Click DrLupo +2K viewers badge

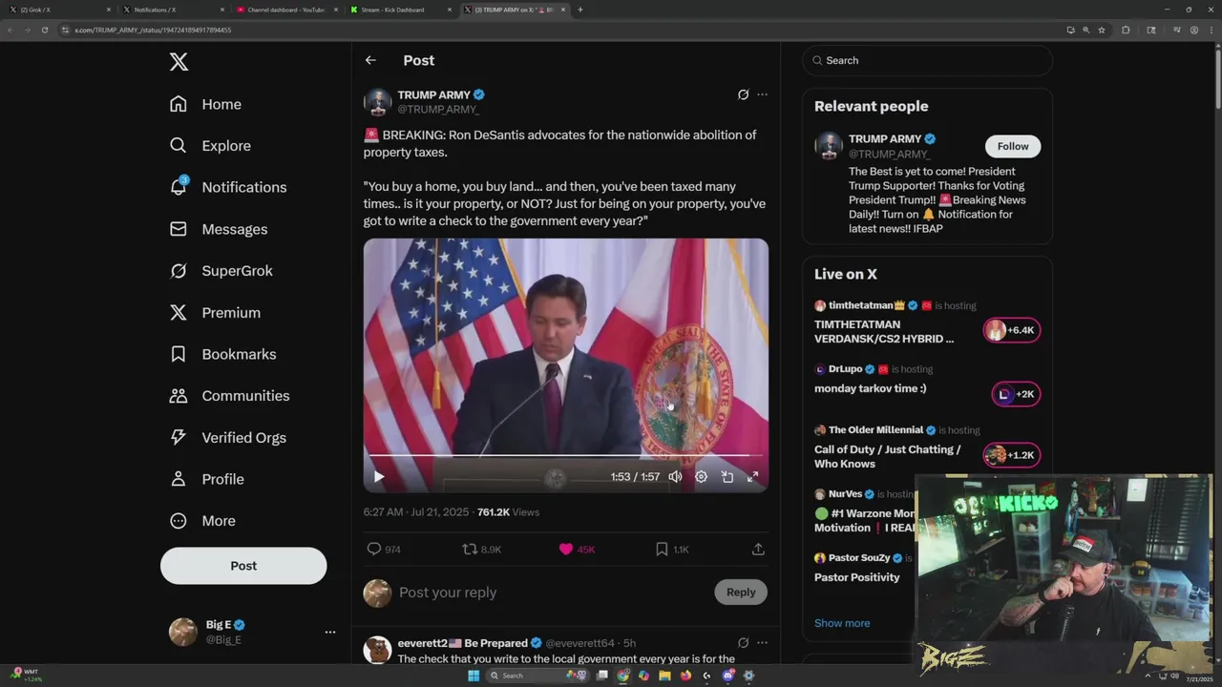[1016, 394]
